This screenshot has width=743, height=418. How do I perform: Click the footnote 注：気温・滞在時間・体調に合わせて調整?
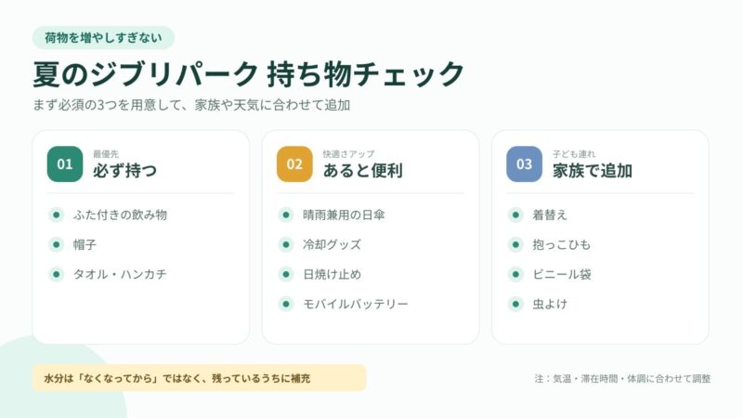(622, 379)
